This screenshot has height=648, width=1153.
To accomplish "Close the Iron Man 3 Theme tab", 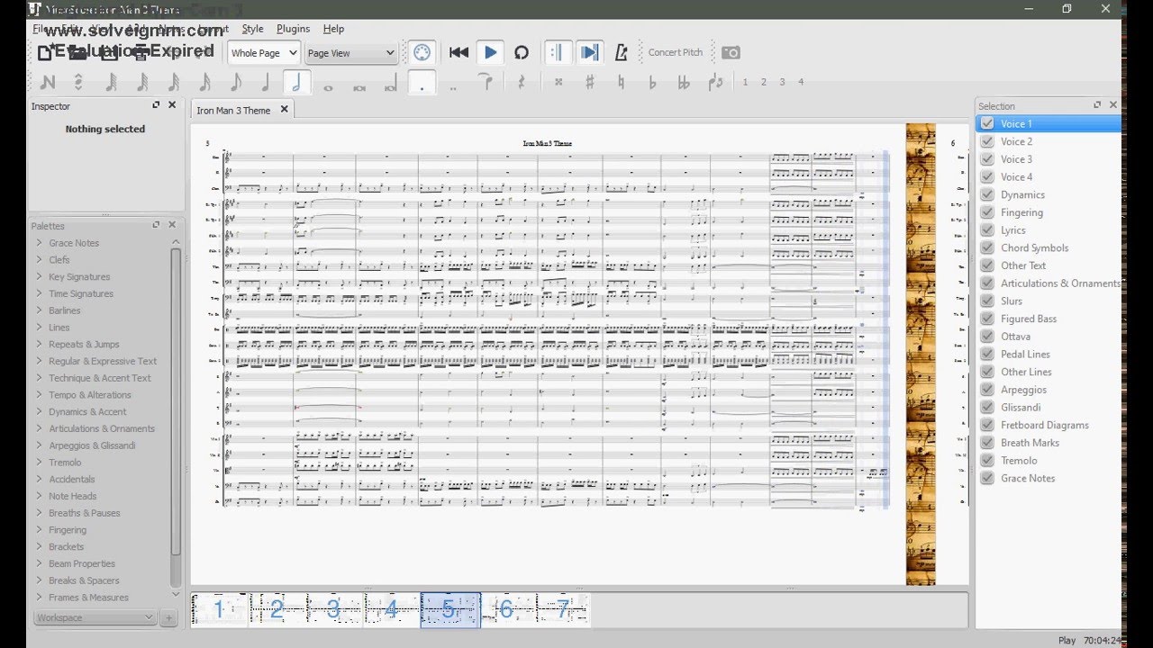I will pos(284,110).
